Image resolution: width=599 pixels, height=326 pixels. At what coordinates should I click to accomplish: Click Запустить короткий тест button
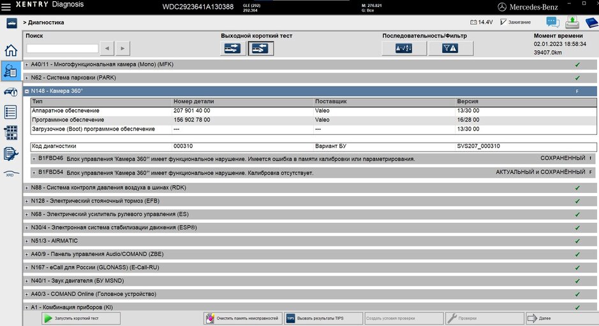pyautogui.click(x=80, y=318)
